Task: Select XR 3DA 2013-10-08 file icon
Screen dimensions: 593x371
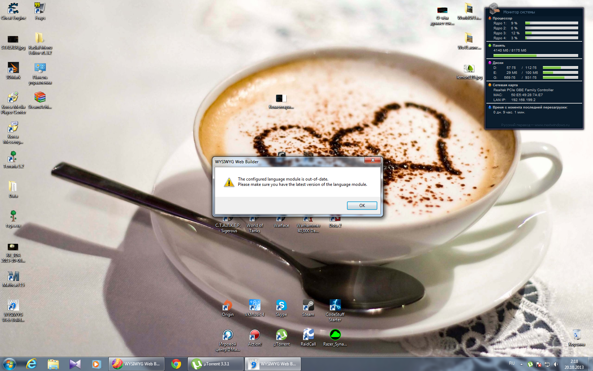Action: (13, 252)
